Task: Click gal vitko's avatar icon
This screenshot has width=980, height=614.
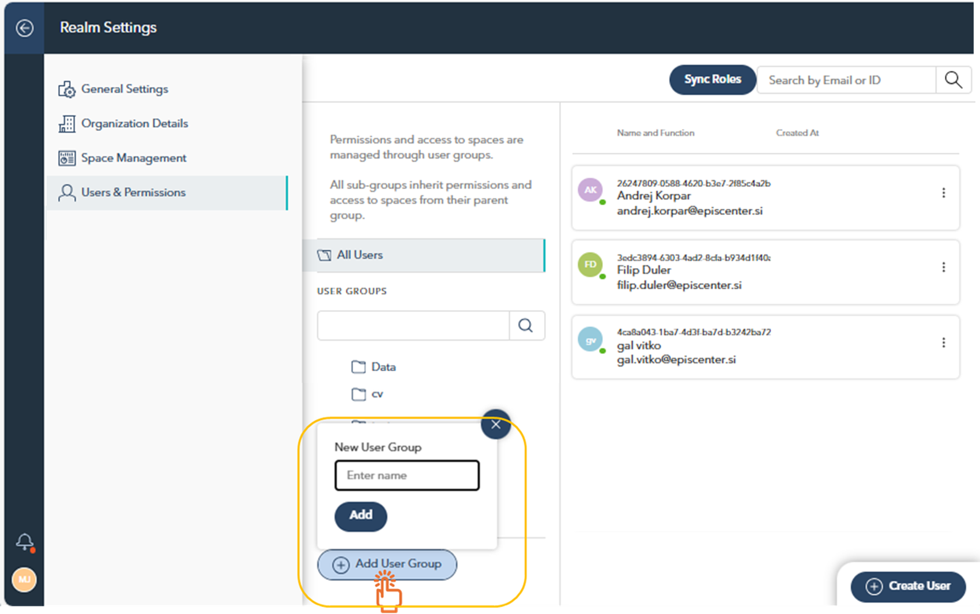Action: 590,340
